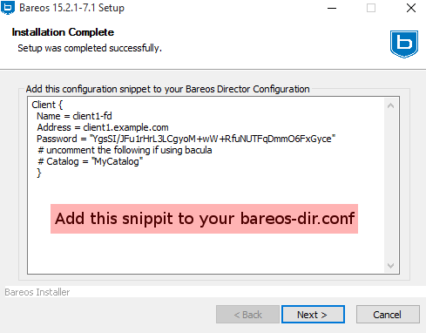
Task: Click the scrollbar down arrow in snippet box
Action: point(390,265)
